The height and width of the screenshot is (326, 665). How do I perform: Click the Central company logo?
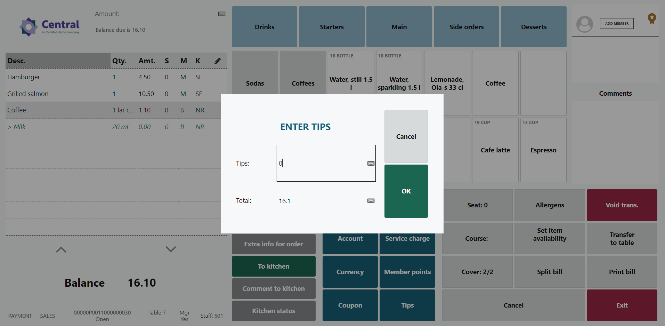click(49, 27)
